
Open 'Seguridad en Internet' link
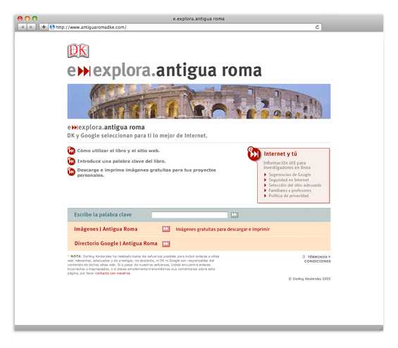tap(289, 180)
